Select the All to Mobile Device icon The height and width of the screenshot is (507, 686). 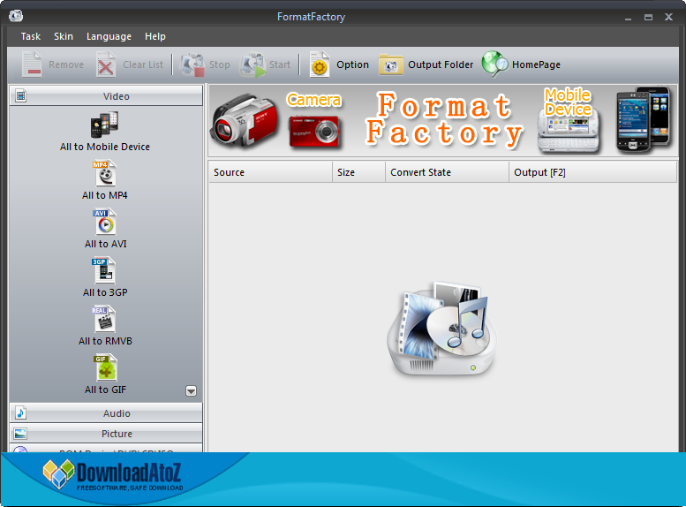[104, 125]
